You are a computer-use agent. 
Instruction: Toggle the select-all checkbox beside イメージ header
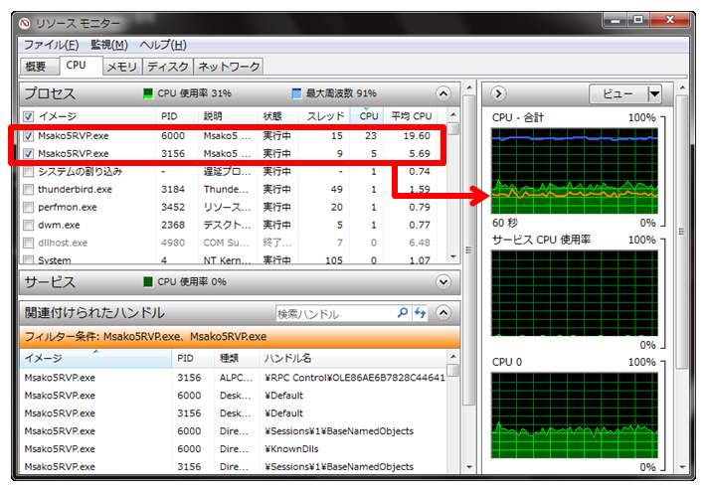28,116
